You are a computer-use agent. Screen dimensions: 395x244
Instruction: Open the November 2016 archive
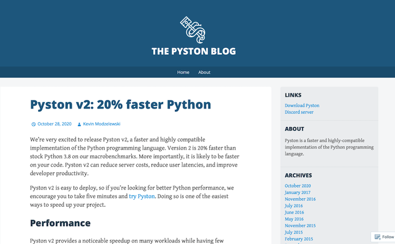(x=300, y=199)
